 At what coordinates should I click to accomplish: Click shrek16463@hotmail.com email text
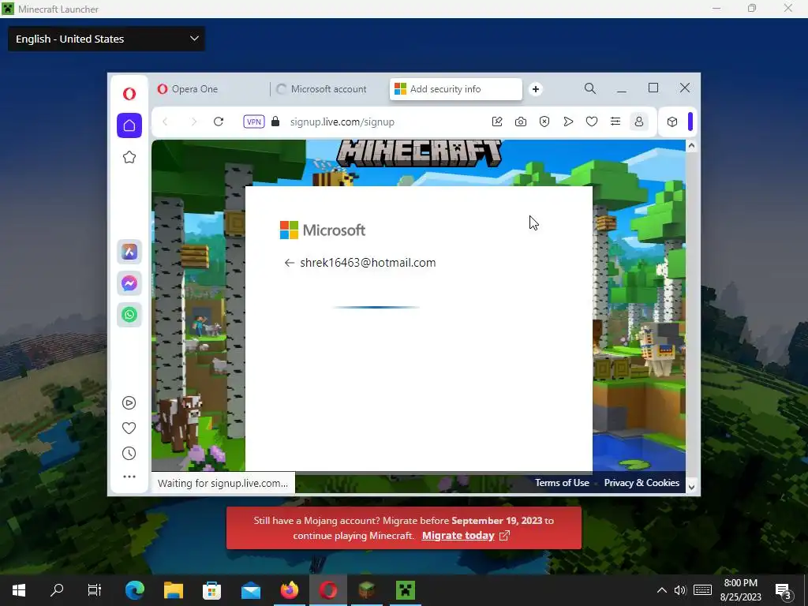[x=368, y=263]
